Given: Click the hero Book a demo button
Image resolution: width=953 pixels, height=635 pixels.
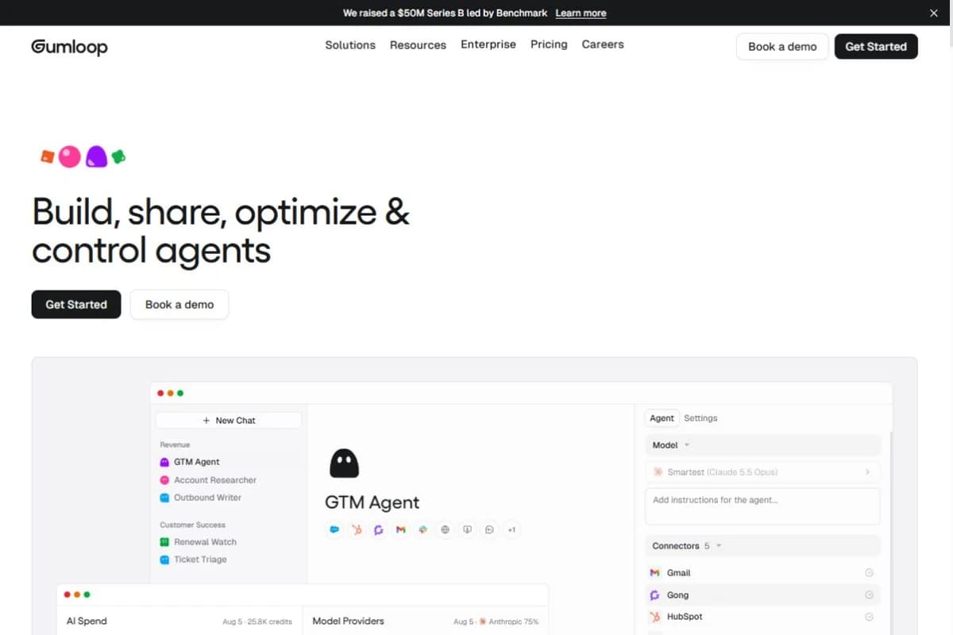Looking at the screenshot, I should click(179, 304).
